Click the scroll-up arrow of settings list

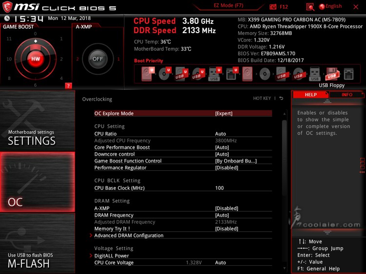(x=285, y=114)
